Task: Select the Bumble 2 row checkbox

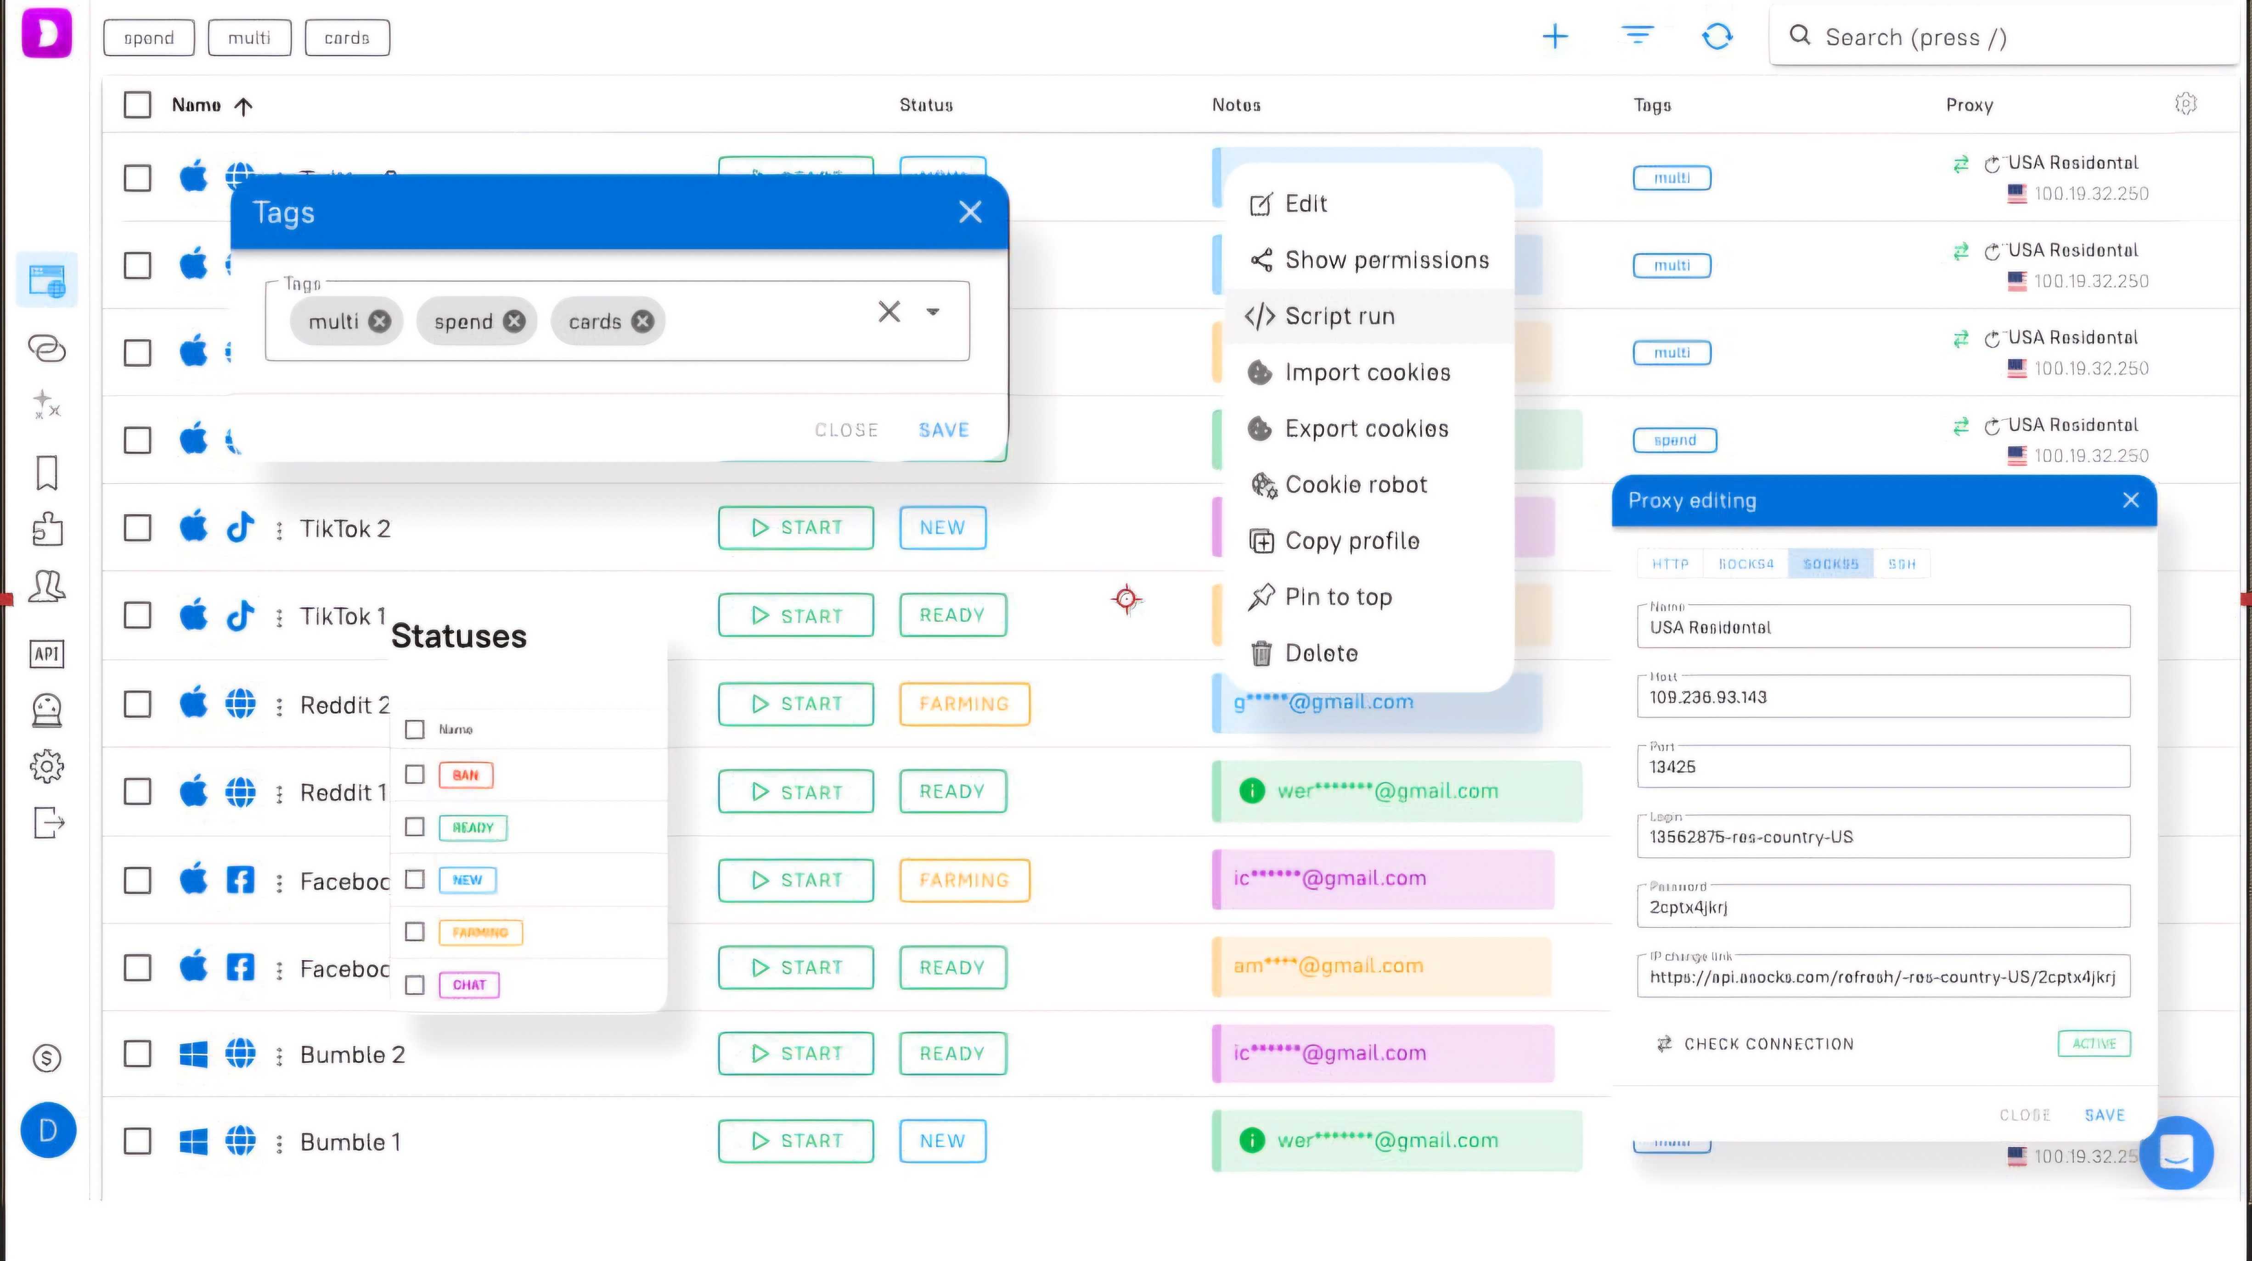Action: pos(137,1054)
